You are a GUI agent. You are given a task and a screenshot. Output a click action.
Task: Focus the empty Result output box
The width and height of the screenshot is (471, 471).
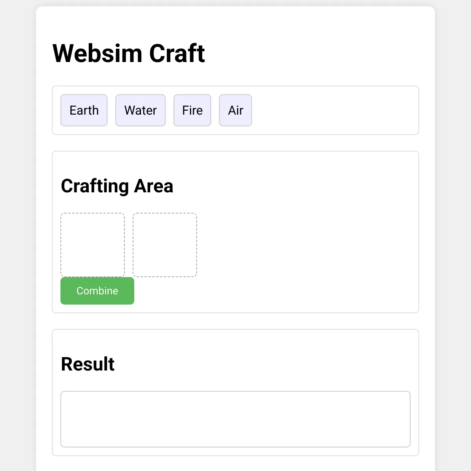pyautogui.click(x=235, y=419)
